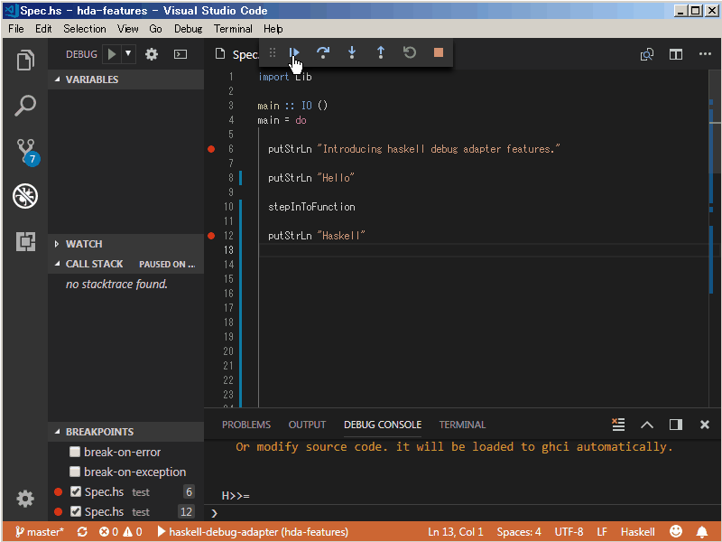The width and height of the screenshot is (722, 542).
Task: Open the Edit menu
Action: pos(43,29)
